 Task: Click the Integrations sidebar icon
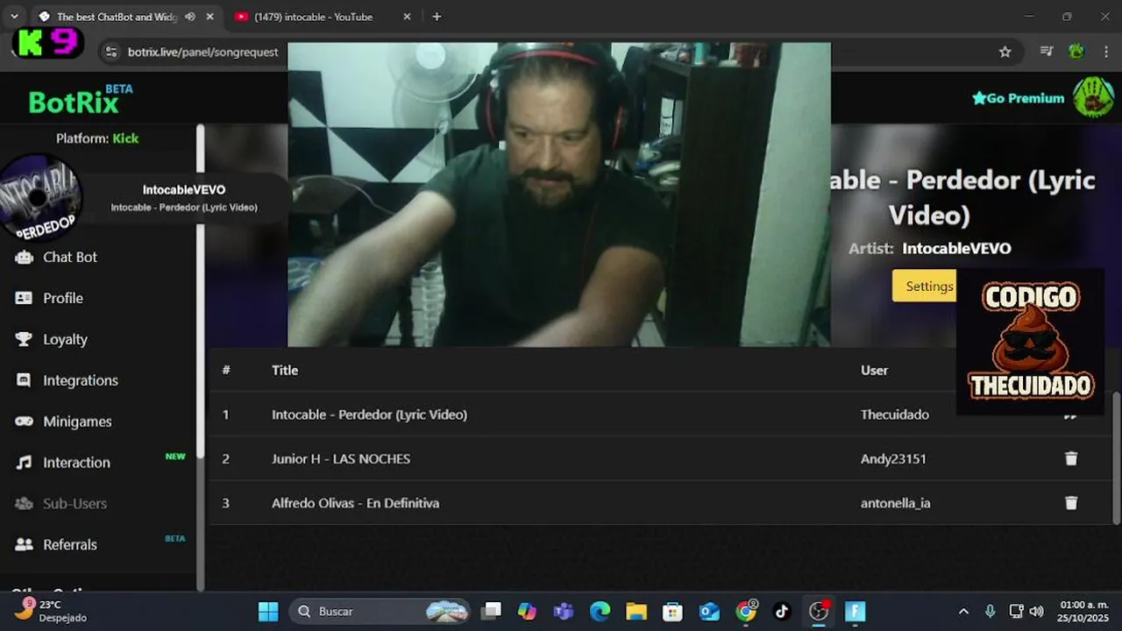coord(25,380)
